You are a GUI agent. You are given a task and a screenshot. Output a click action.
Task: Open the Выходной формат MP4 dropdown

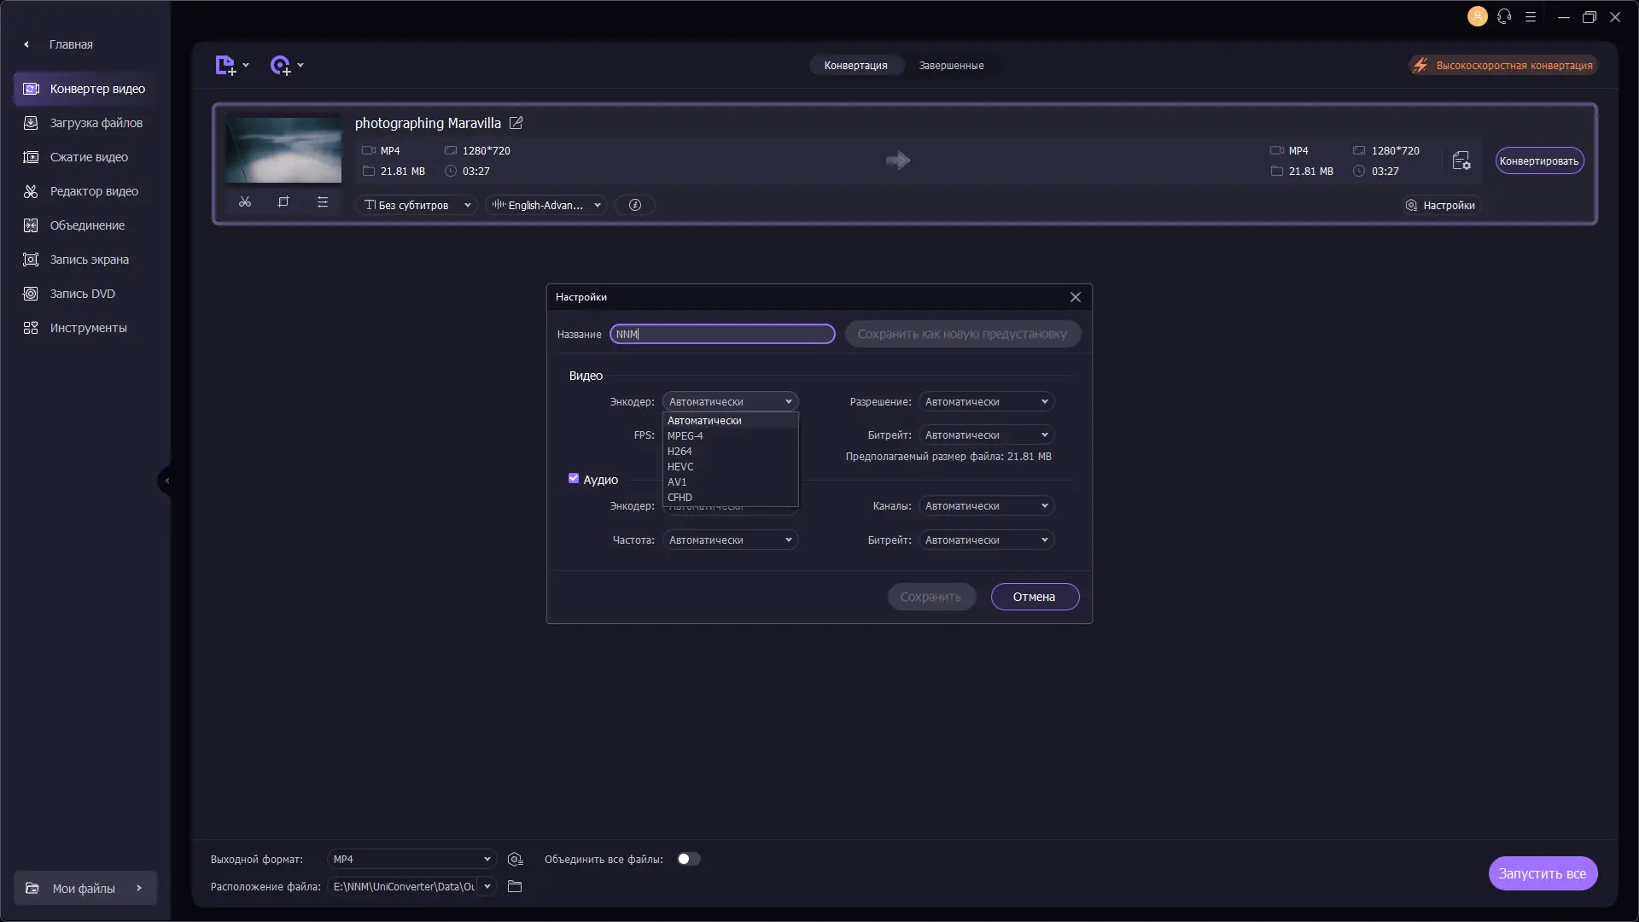click(411, 859)
